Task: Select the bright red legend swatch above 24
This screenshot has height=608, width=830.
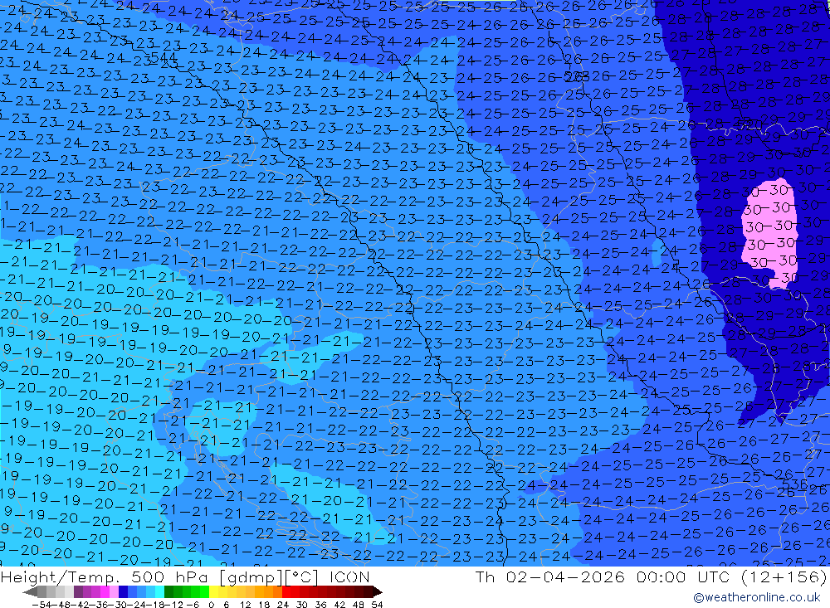Action: [x=286, y=591]
